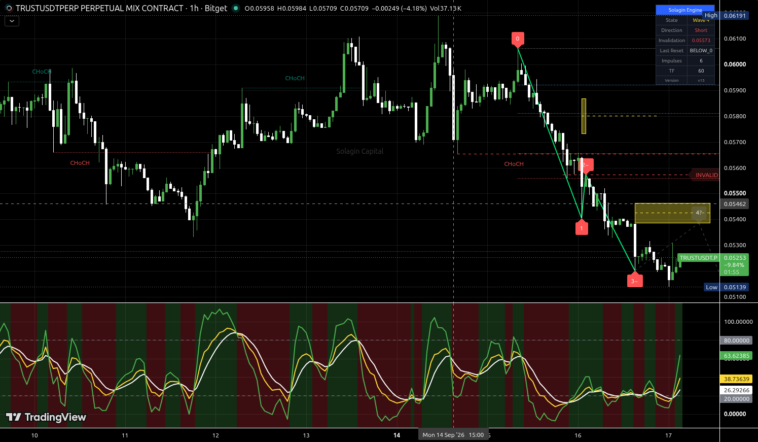Click the 0.05462 horizontal line price label
Viewport: 758px width, 442px height.
pos(734,204)
